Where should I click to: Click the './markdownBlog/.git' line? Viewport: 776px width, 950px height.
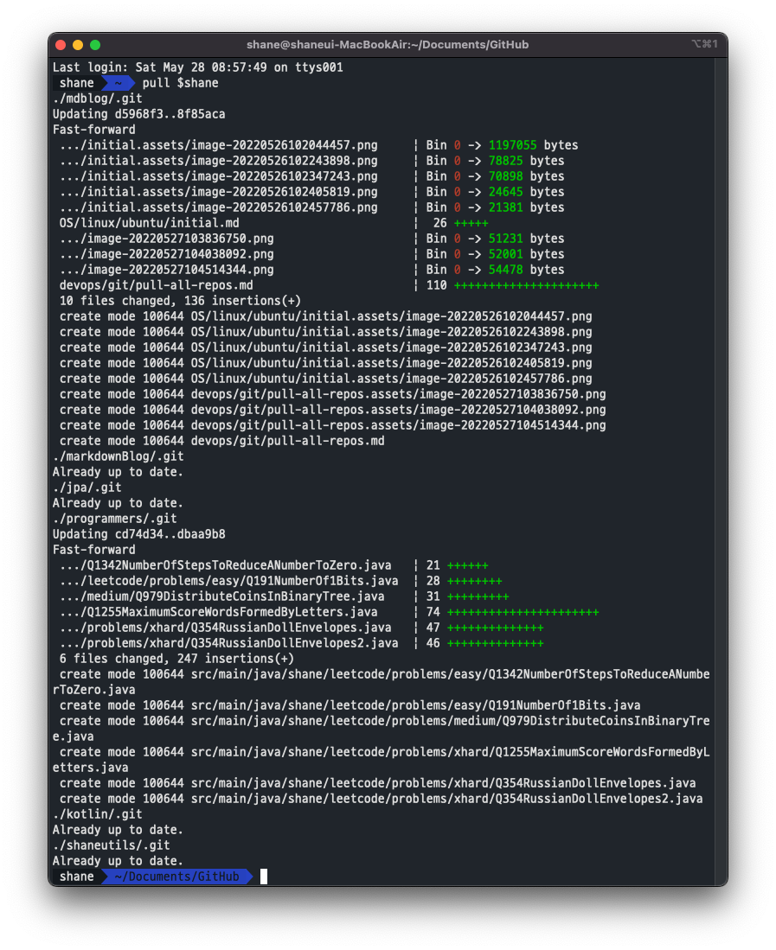pyautogui.click(x=119, y=456)
